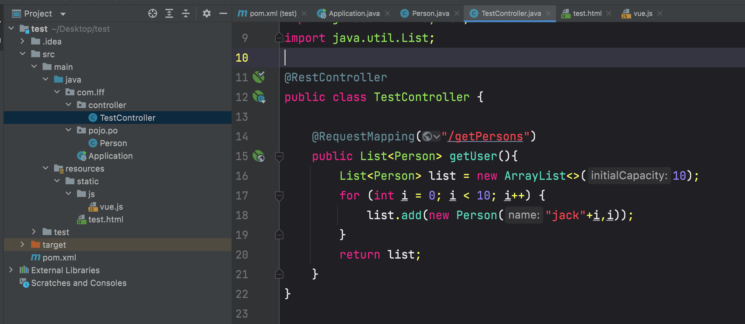Collapse the resources folder

pyautogui.click(x=45, y=168)
